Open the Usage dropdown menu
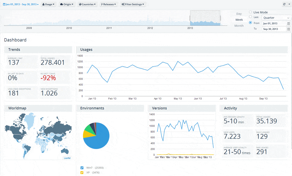 tap(48, 4)
